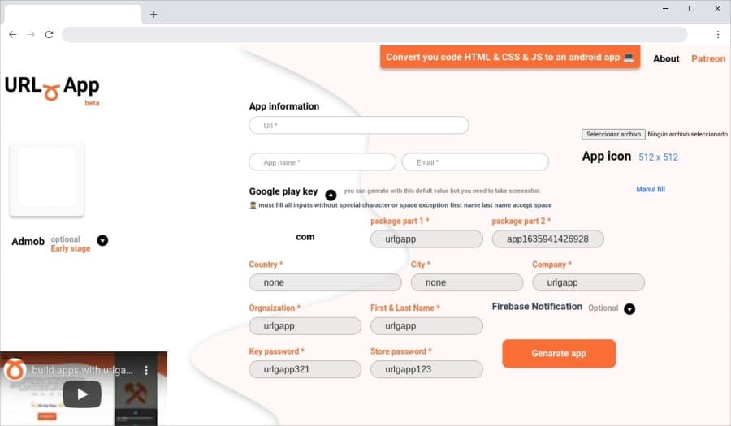Click Seleccionar archivo button
Viewport: 731px width, 426px height.
pos(613,134)
